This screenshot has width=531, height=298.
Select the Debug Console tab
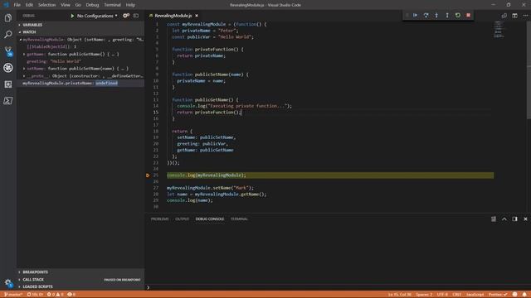pyautogui.click(x=210, y=219)
